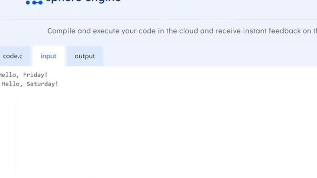The width and height of the screenshot is (317, 178).
Task: Select the input tab
Action: coord(49,56)
